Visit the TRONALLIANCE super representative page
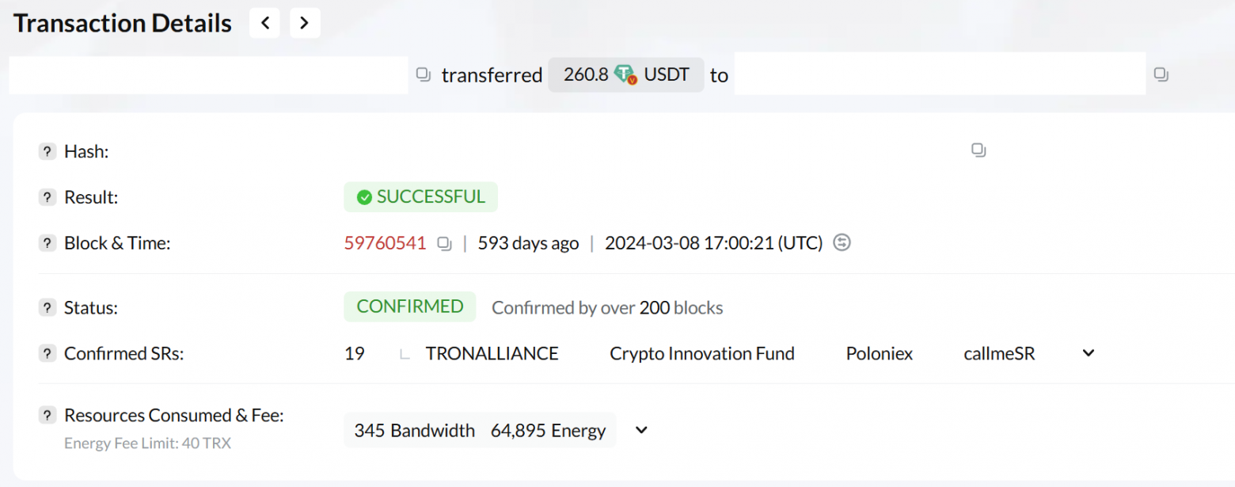The width and height of the screenshot is (1235, 487). pyautogui.click(x=492, y=353)
